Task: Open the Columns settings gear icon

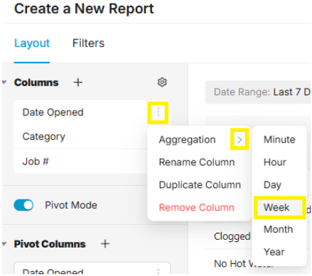Action: [x=162, y=82]
